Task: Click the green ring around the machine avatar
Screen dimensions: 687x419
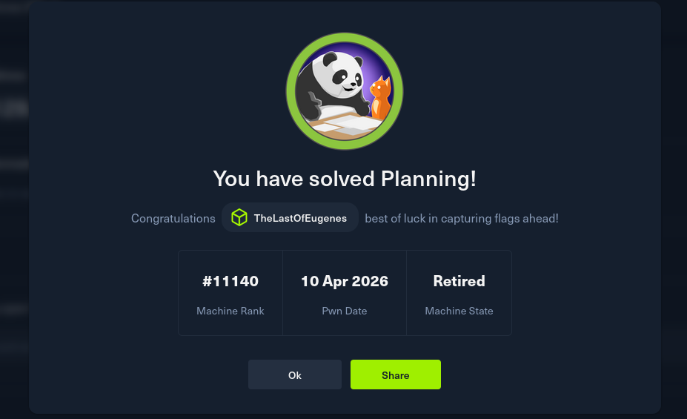Action: tap(345, 39)
